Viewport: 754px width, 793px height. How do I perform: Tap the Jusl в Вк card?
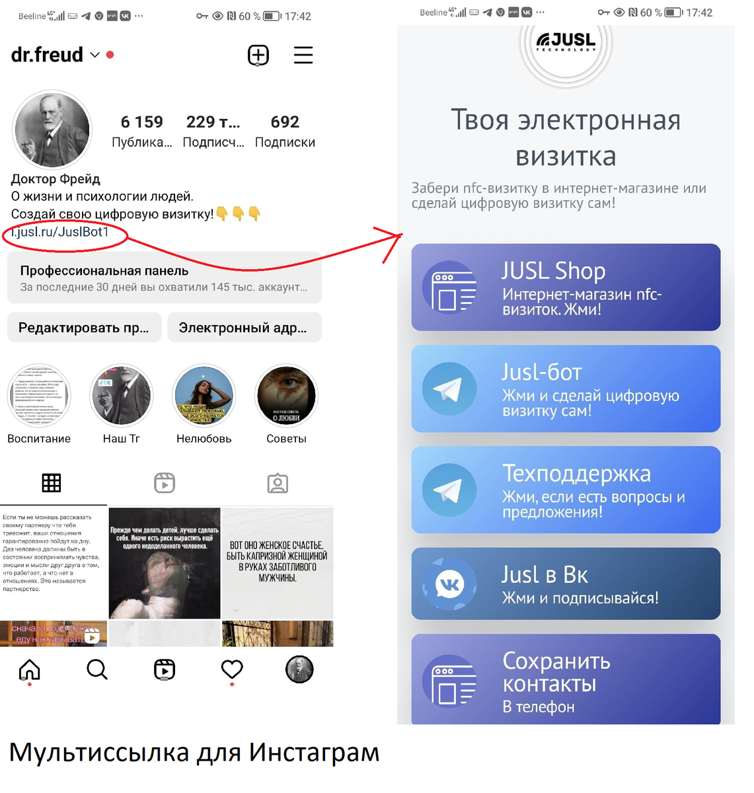[566, 584]
